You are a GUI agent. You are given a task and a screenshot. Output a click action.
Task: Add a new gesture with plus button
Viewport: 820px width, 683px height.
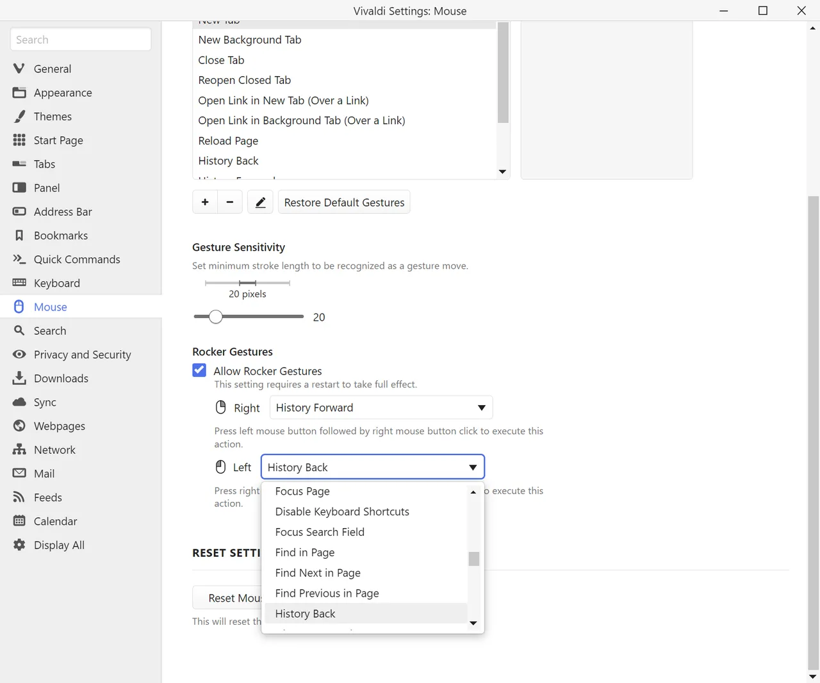coord(205,202)
